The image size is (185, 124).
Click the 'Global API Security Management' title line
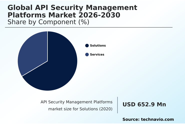[72, 7]
